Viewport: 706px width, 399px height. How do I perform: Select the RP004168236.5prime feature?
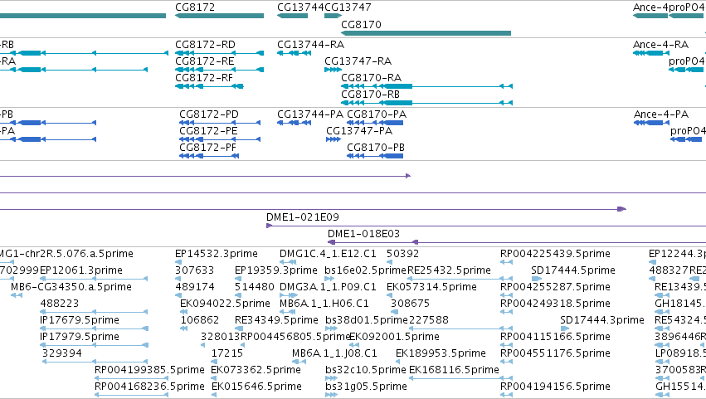(131, 395)
